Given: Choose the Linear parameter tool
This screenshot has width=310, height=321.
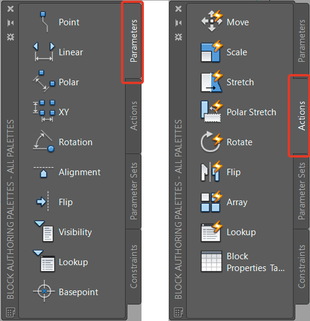Looking at the screenshot, I should [44, 52].
